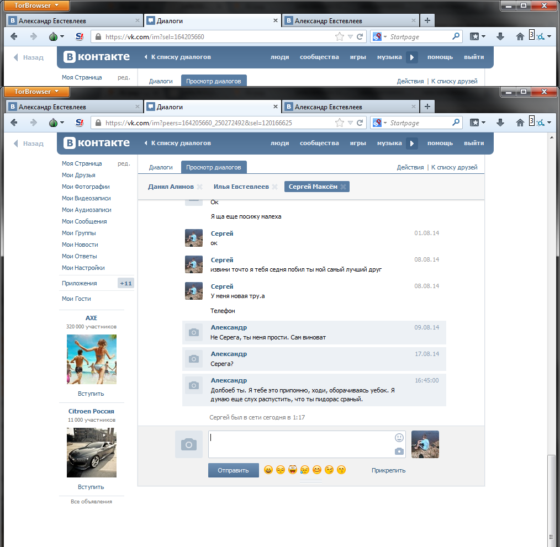
Task: Focus the message text input box
Action: point(302,444)
